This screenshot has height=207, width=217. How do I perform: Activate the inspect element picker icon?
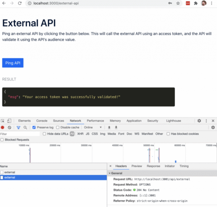(x=3, y=121)
